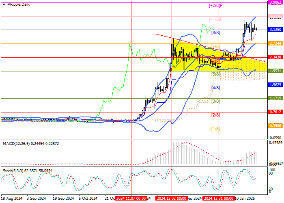Click the [2/8] red level label

point(215,115)
